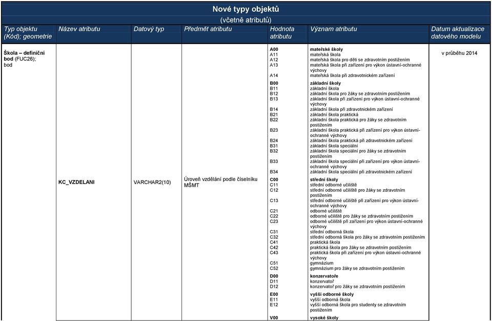Viewport: 492px width, 321px height.
Task: Select code value 'E11'
Action: 274,299
